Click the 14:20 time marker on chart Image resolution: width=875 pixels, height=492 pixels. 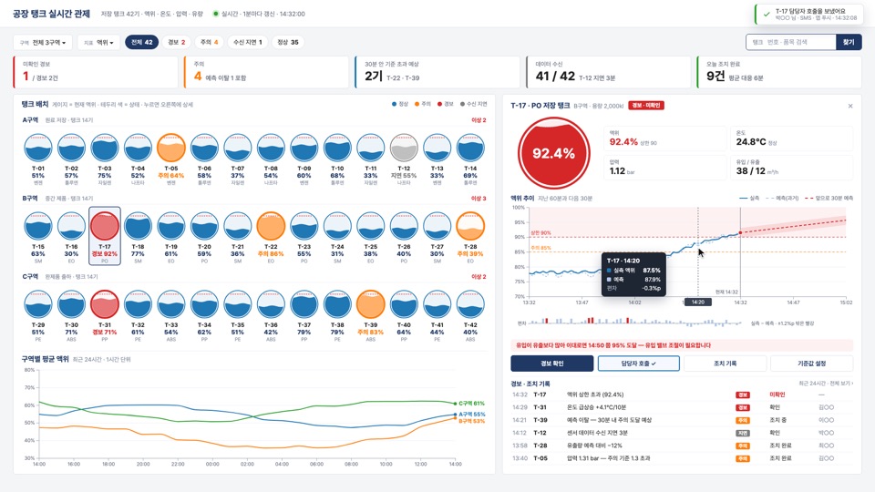pyautogui.click(x=697, y=302)
